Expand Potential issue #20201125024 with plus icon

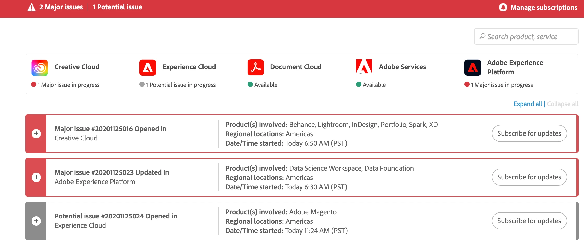tap(36, 221)
